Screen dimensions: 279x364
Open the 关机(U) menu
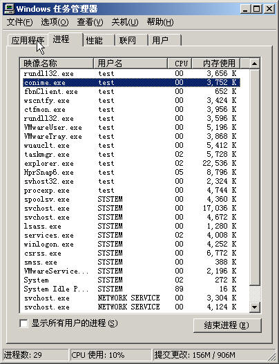(125, 22)
